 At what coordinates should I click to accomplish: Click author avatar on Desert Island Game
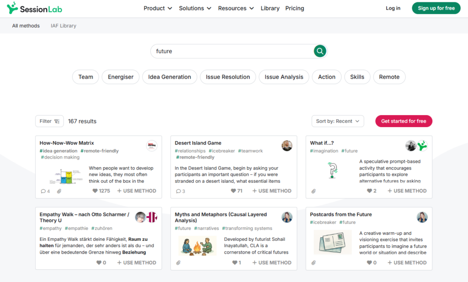pos(287,146)
